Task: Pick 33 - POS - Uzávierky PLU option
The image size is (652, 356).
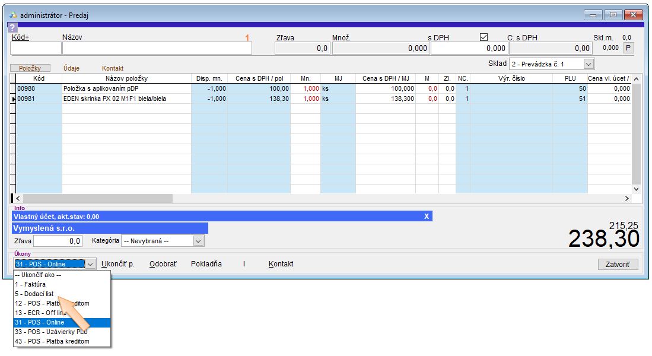Action: pyautogui.click(x=51, y=332)
